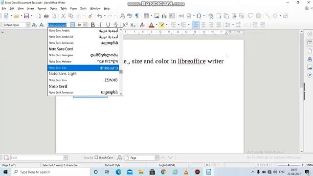Image resolution: width=313 pixels, height=176 pixels.
Task: Choose the Noto Sans Cond font
Action: [x=83, y=49]
